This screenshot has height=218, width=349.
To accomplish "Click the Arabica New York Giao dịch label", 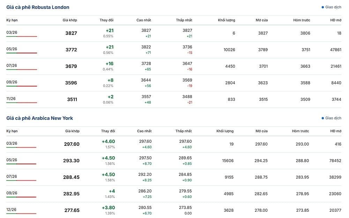I will tap(333, 118).
